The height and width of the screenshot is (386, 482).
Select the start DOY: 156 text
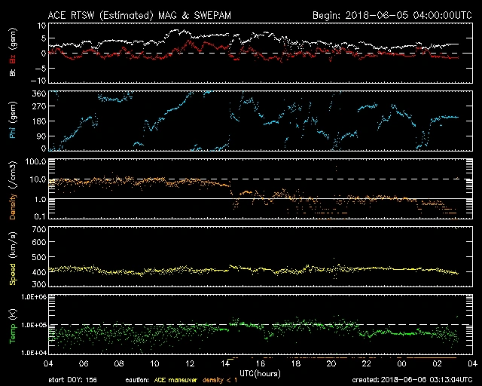pos(72,380)
